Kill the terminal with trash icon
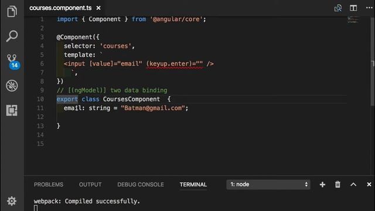 (x=337, y=185)
